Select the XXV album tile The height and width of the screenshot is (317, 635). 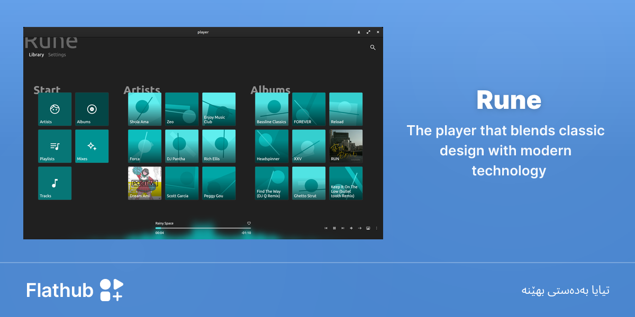pos(309,146)
